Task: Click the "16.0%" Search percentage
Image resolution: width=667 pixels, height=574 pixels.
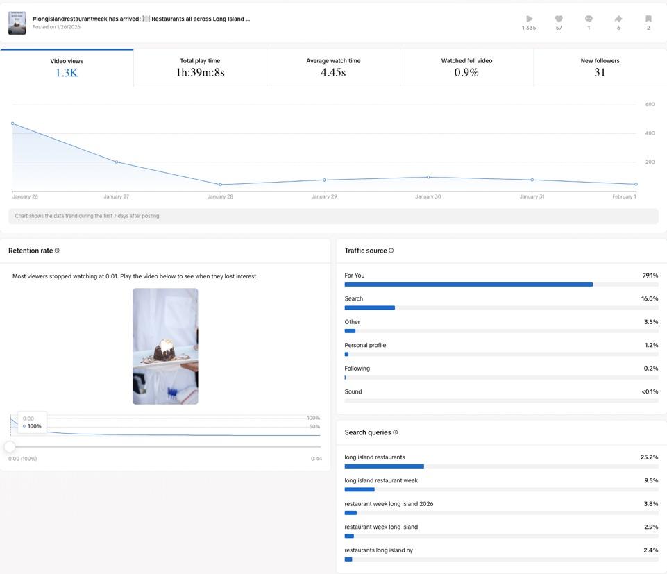Action: [x=650, y=298]
